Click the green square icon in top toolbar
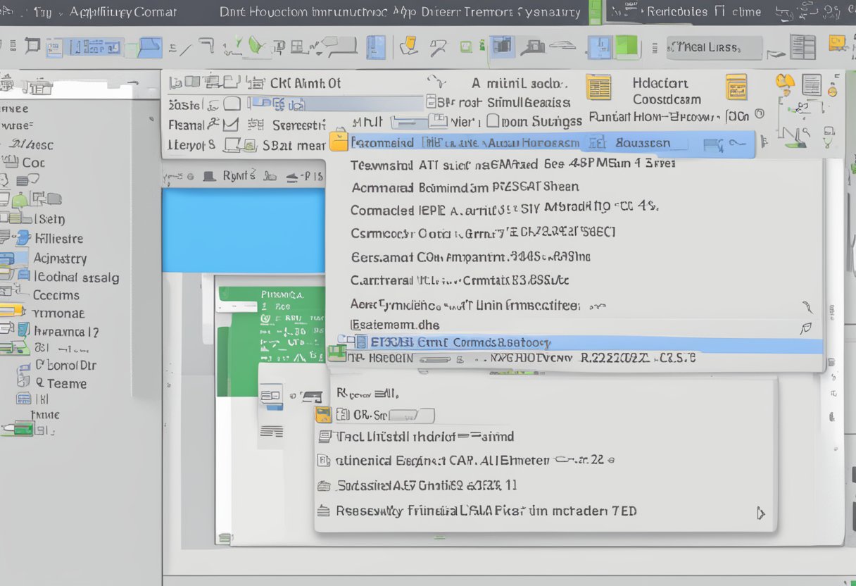This screenshot has height=586, width=856. point(626,47)
